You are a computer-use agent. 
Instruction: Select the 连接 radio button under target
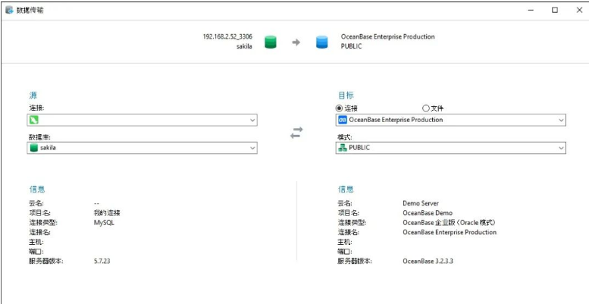339,108
